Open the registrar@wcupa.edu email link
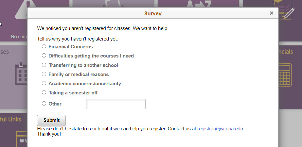The image size is (302, 147). pos(220,129)
